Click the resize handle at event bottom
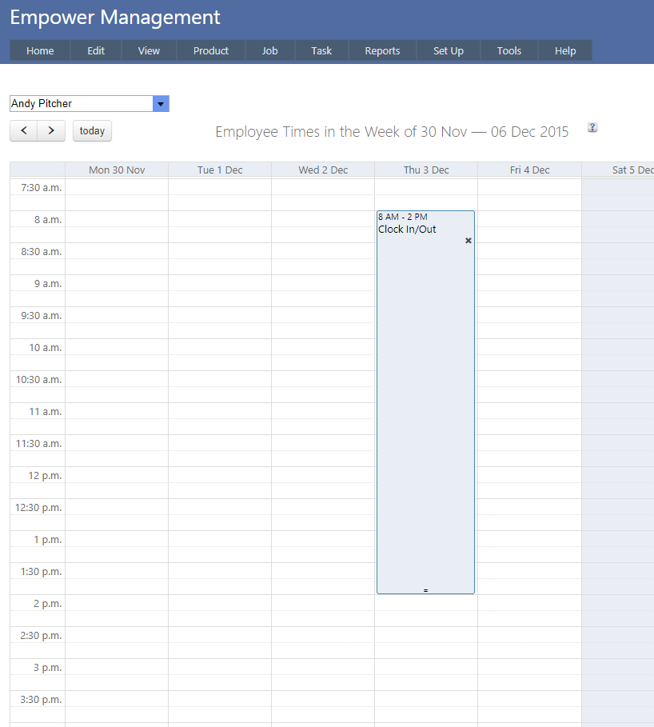 (425, 590)
